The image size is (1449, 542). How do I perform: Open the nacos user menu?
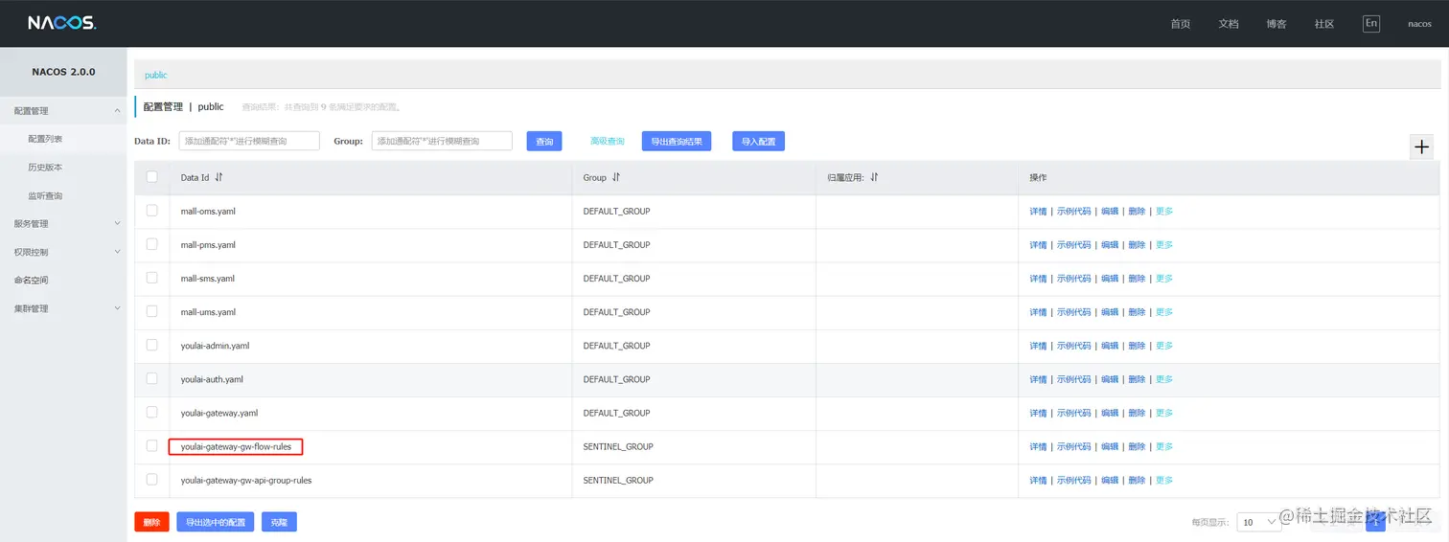click(x=1419, y=24)
